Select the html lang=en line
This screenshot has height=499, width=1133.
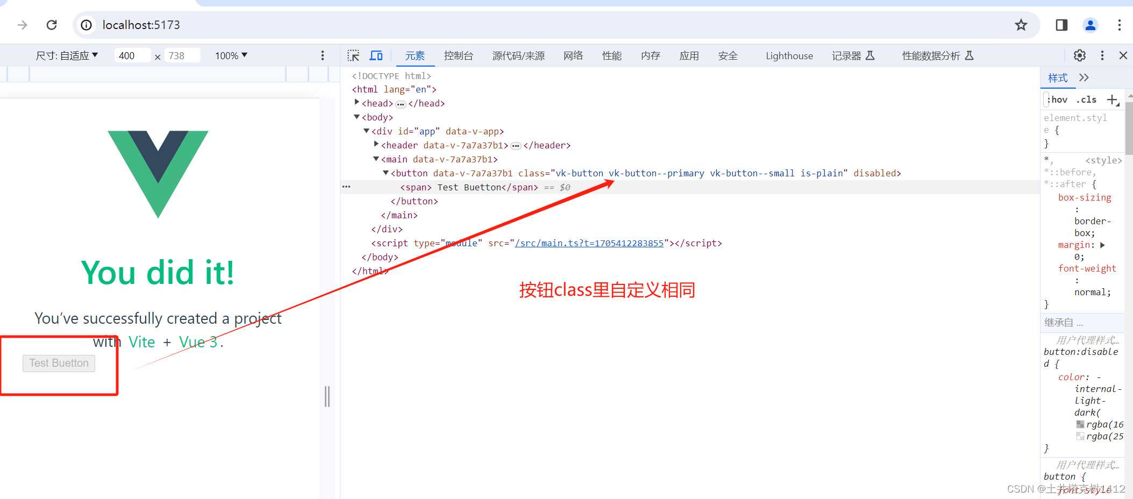point(394,89)
